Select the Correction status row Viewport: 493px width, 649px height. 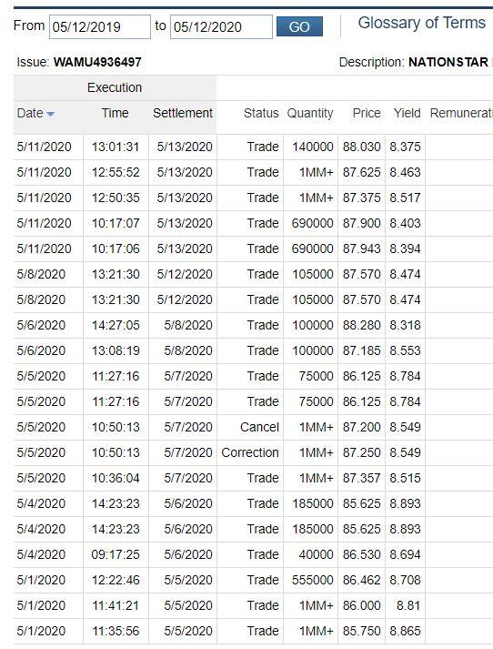coord(253,452)
